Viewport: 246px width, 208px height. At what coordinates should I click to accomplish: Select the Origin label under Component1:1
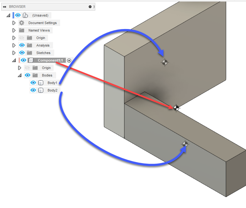pyautogui.click(x=46, y=68)
